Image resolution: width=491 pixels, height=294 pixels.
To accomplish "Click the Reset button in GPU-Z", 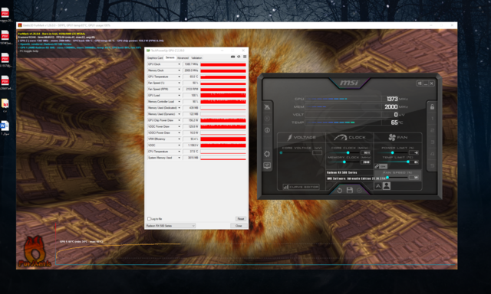I will [x=241, y=219].
